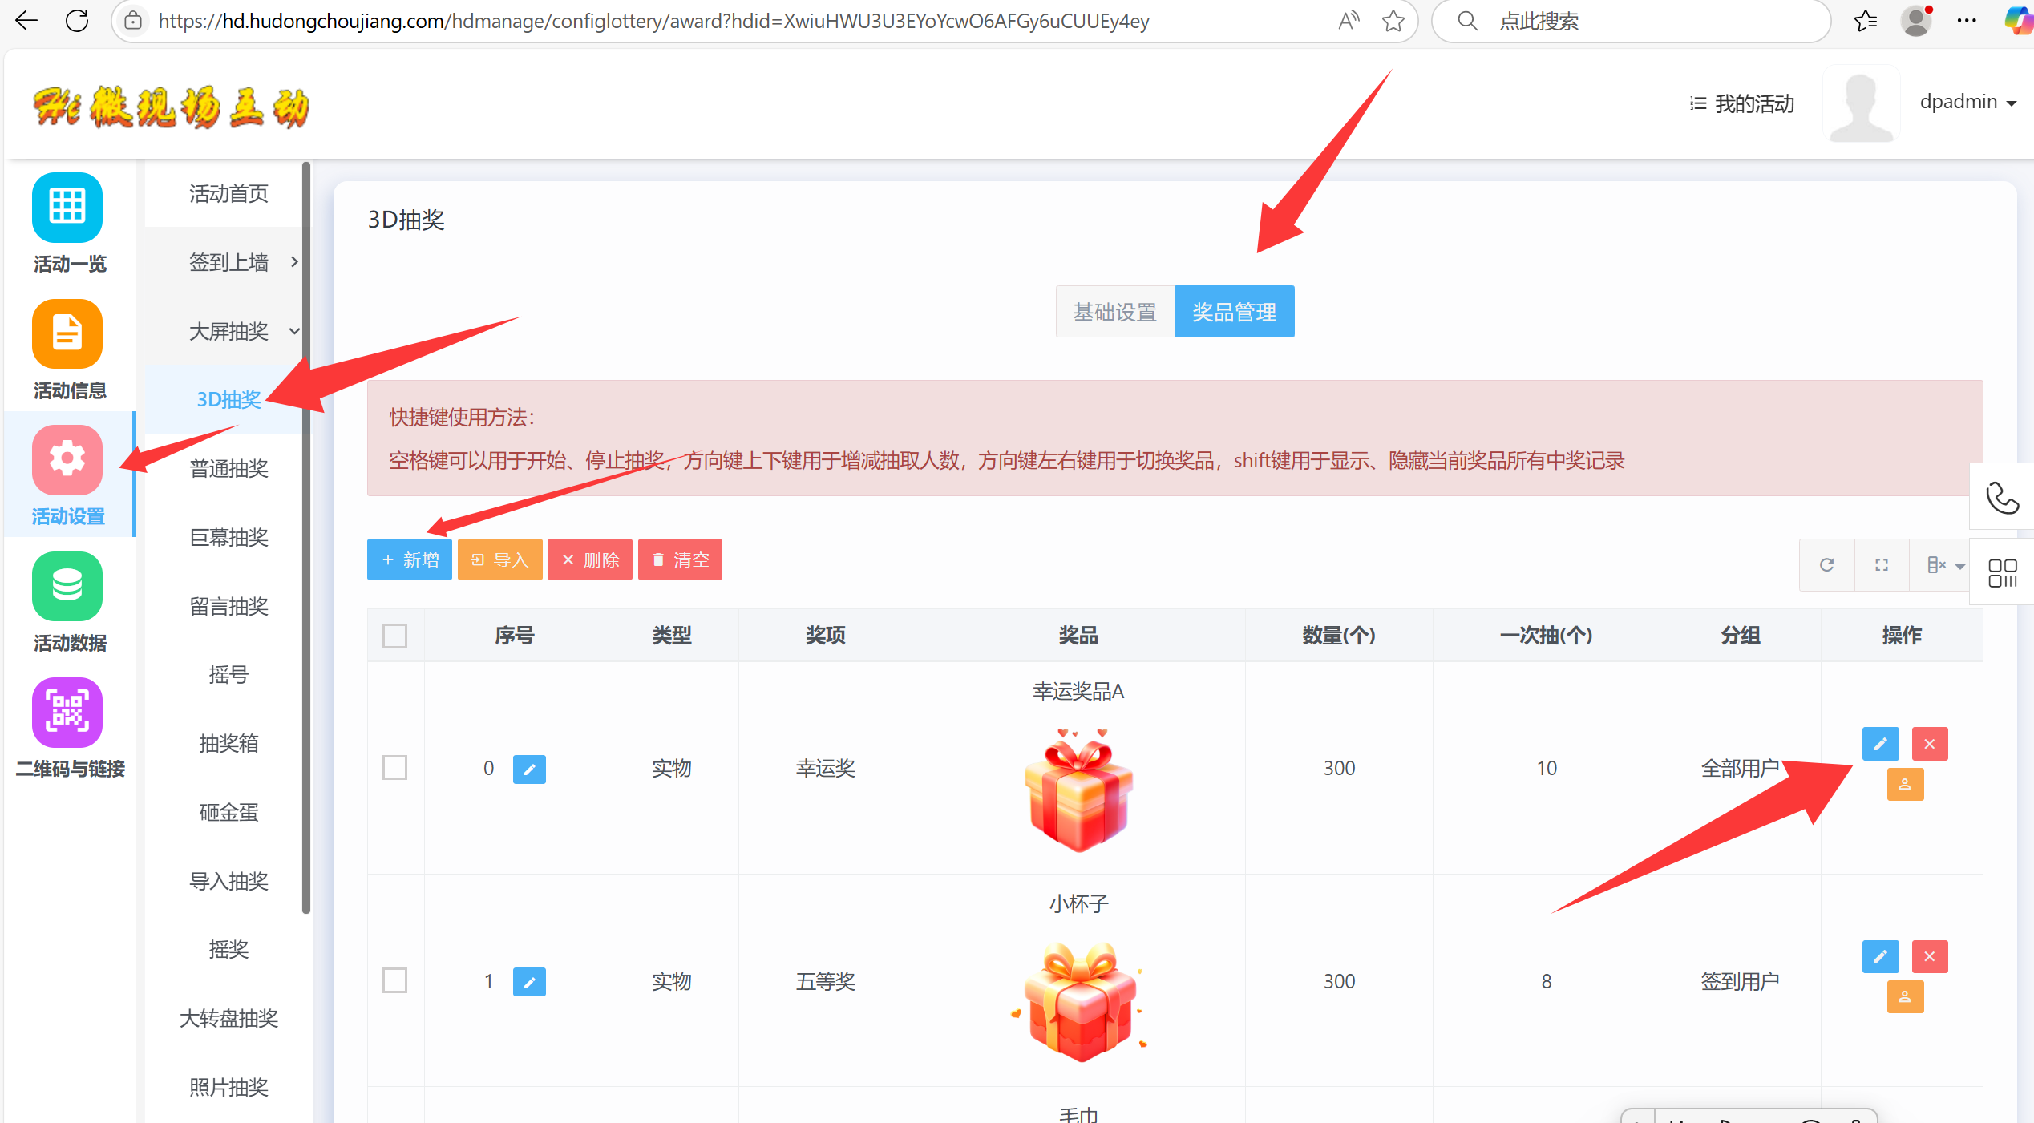
Task: Click the red delete button for 小杯子 row
Action: [1929, 956]
